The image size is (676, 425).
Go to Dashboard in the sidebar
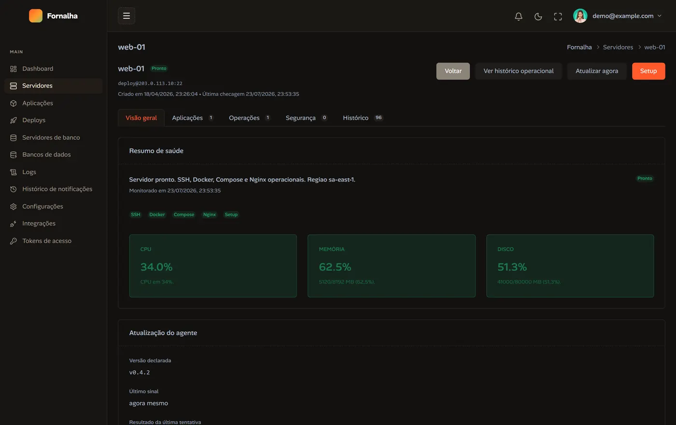pyautogui.click(x=53, y=69)
